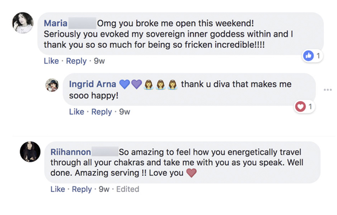The image size is (337, 215).
Task: View edit history via the Edited link
Action: coord(128,189)
